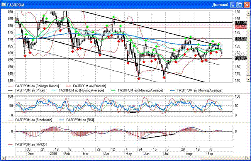Click the Jun month label on time axis

(x=146, y=154)
